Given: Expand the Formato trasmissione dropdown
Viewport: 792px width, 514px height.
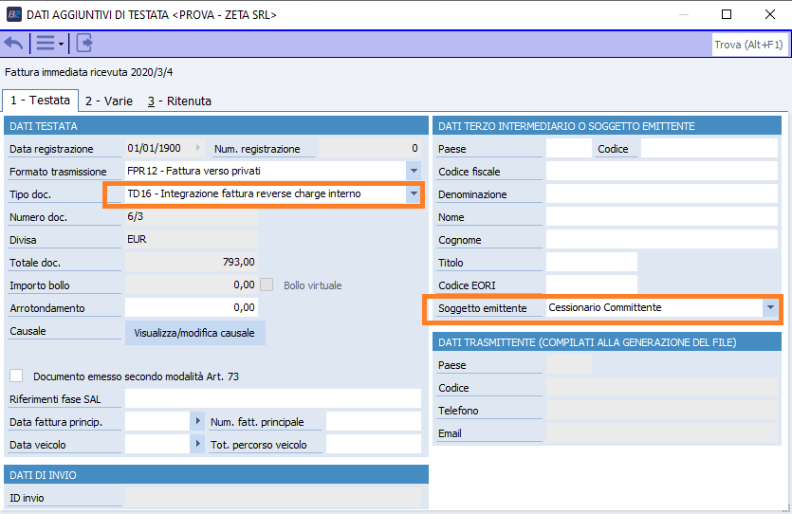Looking at the screenshot, I should 413,171.
